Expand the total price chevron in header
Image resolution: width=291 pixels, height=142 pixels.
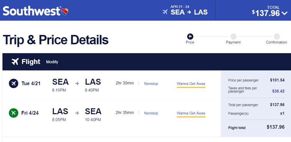point(284,13)
